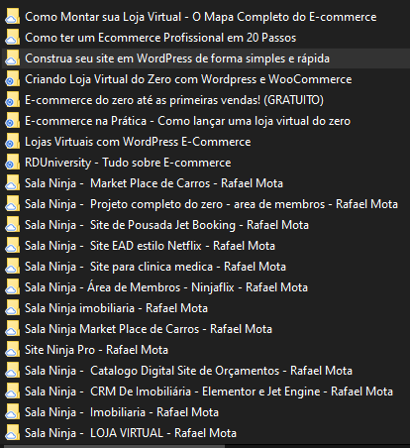Select Sala Ninja Site EAD estilo Netflix
The image size is (410, 448).
pos(150,246)
